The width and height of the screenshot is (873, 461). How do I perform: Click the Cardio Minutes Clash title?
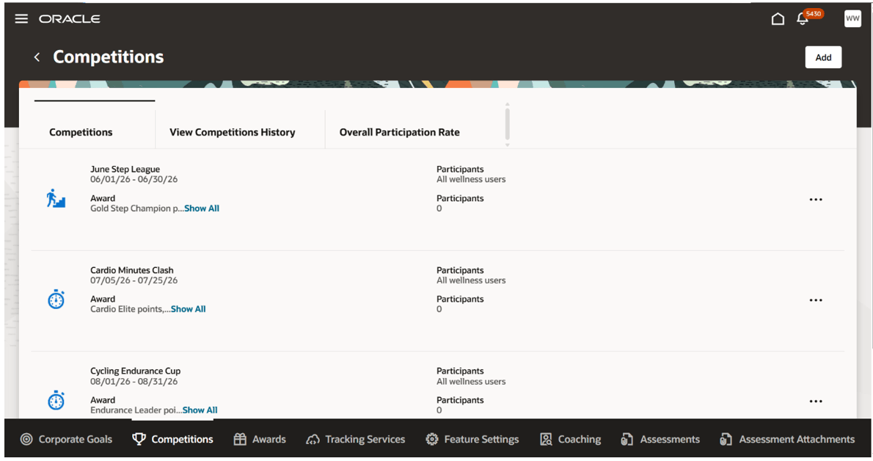click(132, 270)
